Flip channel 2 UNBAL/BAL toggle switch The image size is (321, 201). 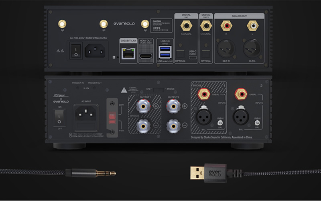pos(257,123)
